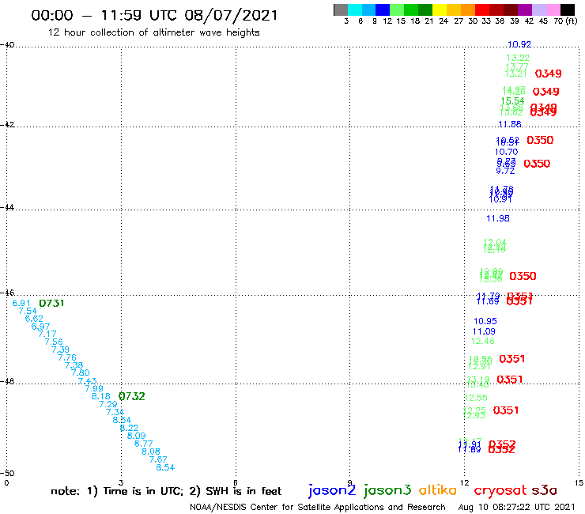
Task: Click the wave height value 8.18
Action: click(101, 396)
